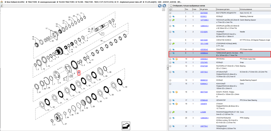Image resolution: width=271 pixels, height=131 pixels.
Task: Click the export icon above the diagram
Action: coord(1,5)
